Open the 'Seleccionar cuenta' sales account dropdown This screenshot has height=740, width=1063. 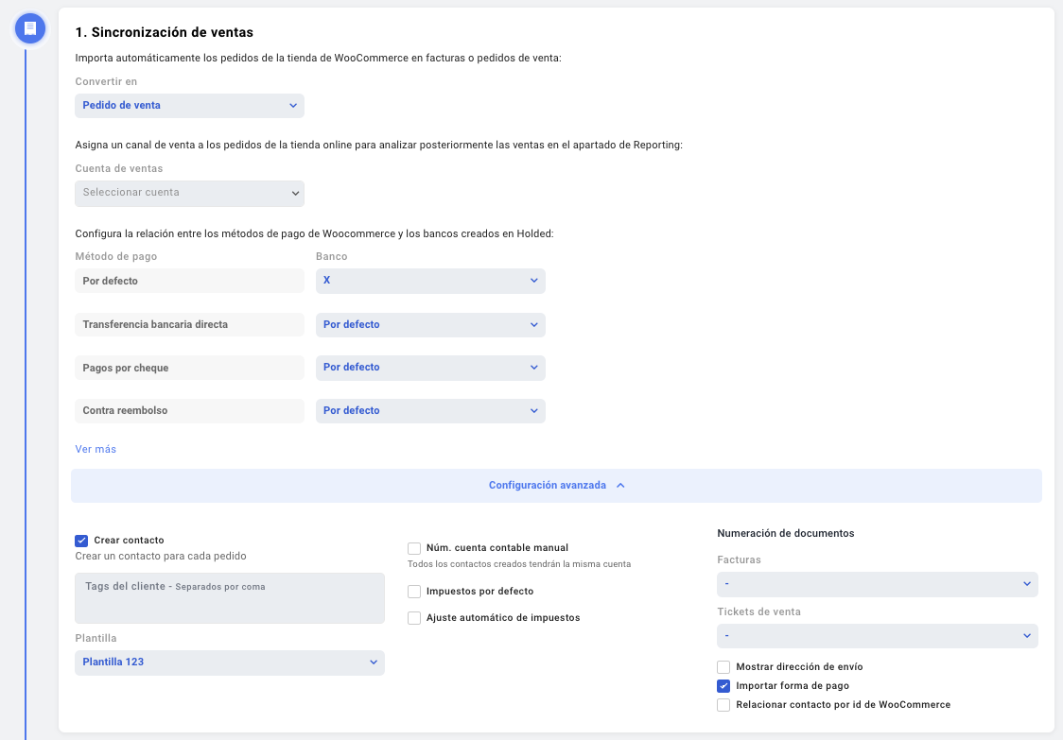[189, 193]
